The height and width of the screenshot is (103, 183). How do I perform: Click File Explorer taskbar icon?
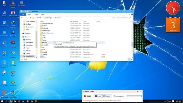(x=11, y=101)
